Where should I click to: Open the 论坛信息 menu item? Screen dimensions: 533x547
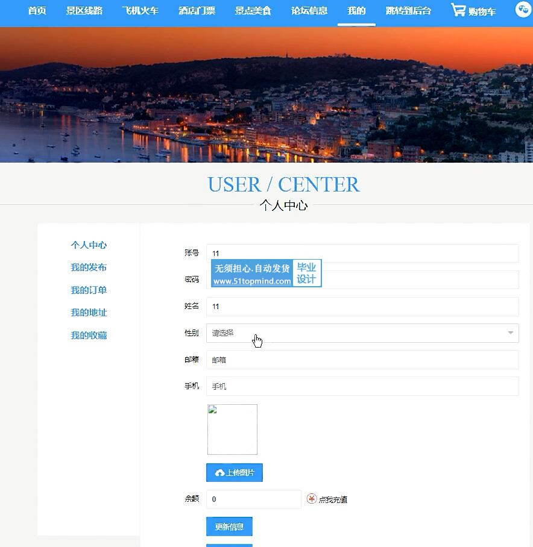click(309, 11)
